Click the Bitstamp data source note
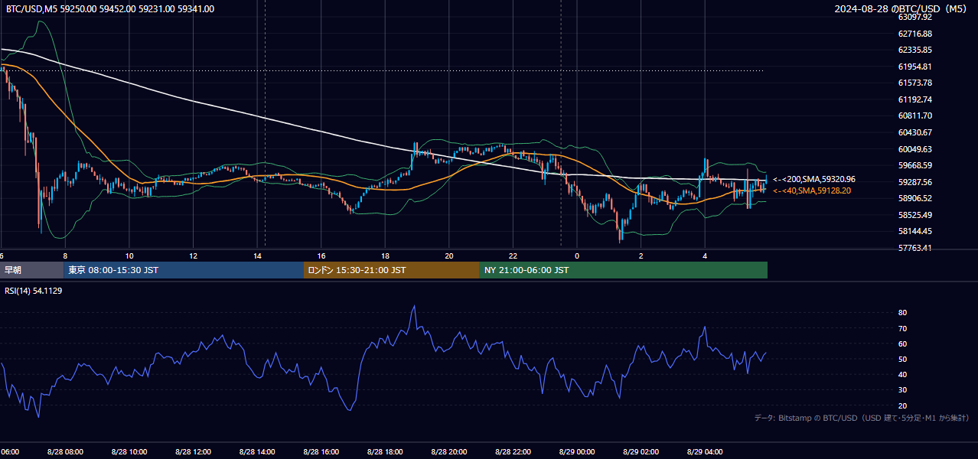Viewport: 978px width, 459px height. pyautogui.click(x=862, y=418)
